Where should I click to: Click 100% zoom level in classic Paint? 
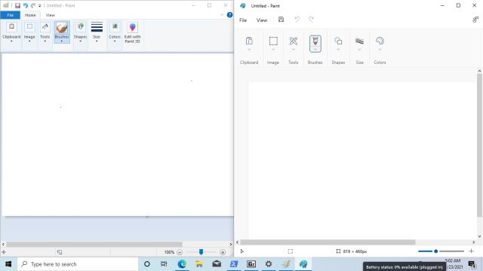[169, 252]
